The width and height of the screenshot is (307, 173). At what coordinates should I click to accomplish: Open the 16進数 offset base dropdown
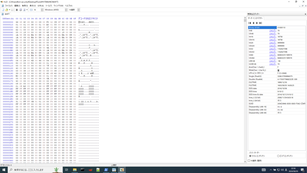coord(79,10)
